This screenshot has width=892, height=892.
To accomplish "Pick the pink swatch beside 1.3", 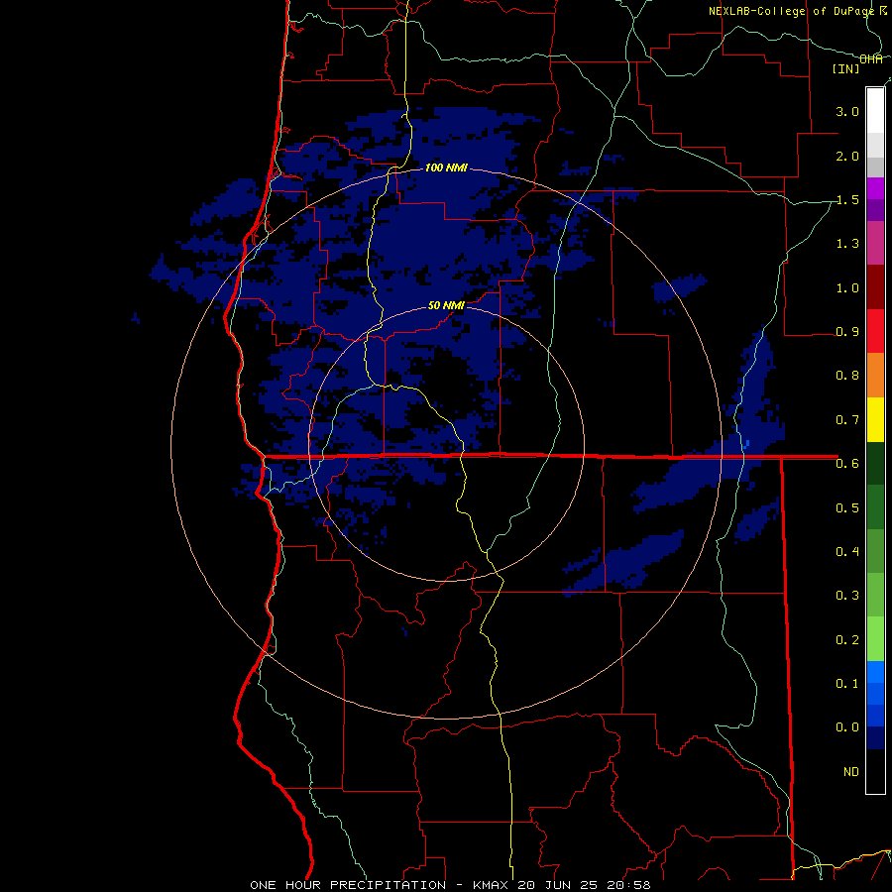I will pyautogui.click(x=875, y=243).
